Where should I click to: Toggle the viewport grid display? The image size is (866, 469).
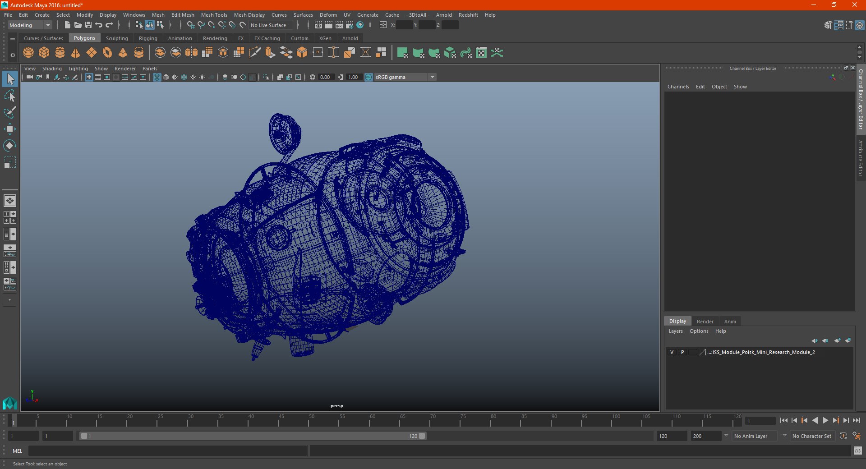click(89, 77)
